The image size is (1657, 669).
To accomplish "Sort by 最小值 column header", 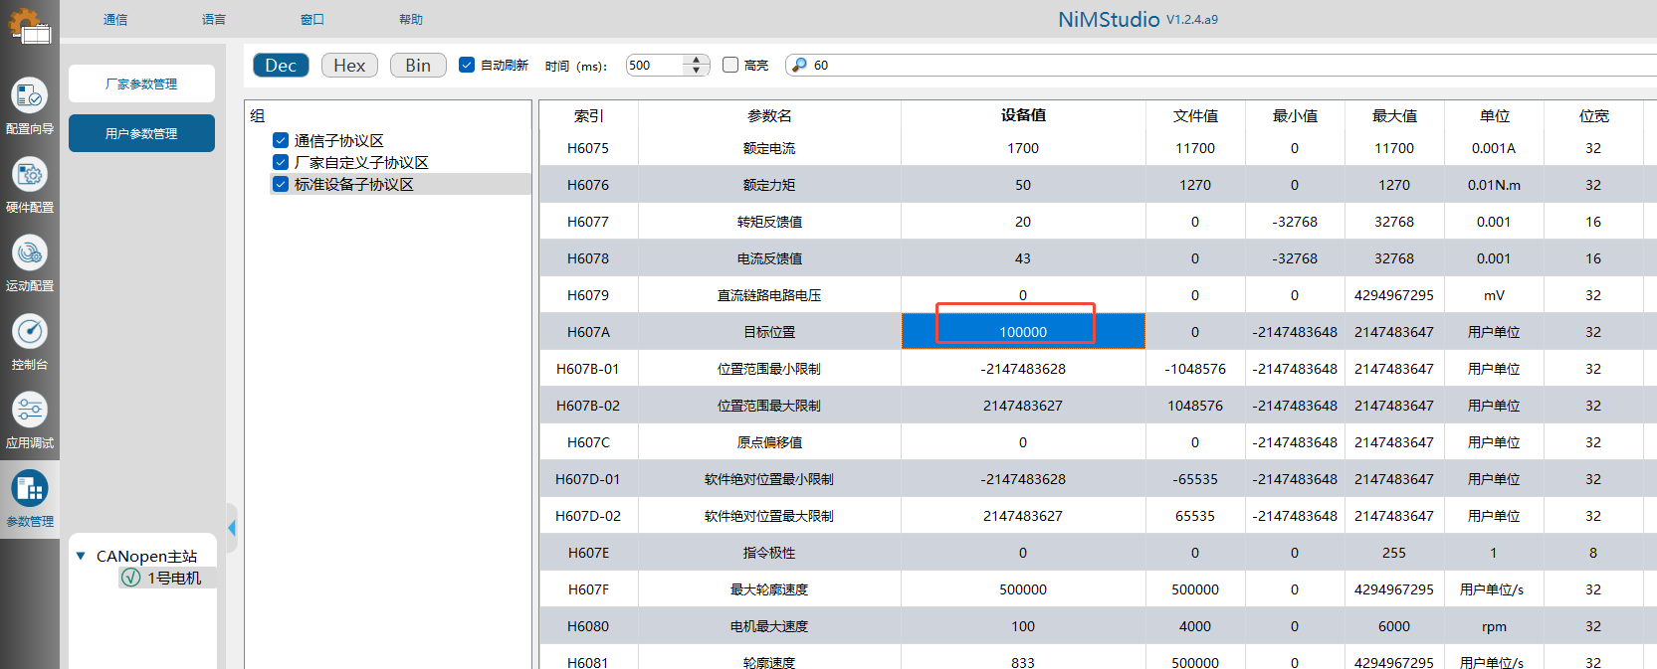I will pyautogui.click(x=1295, y=115).
